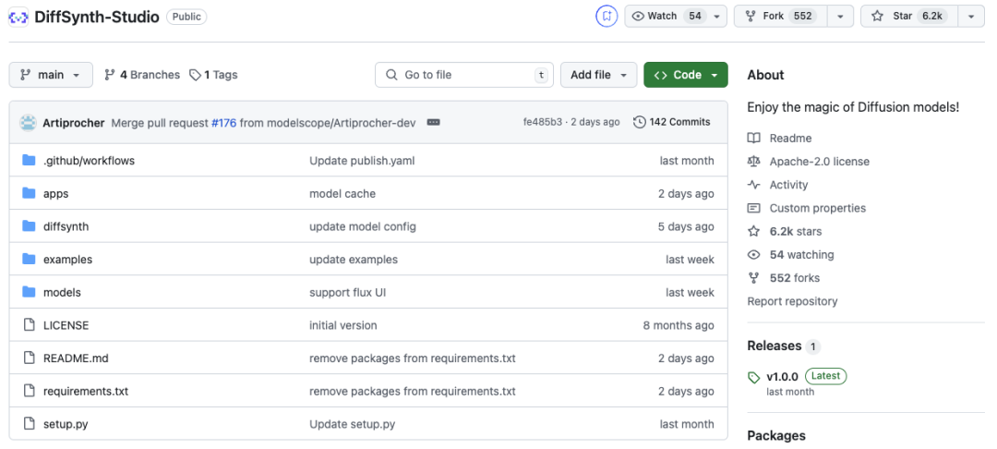Open the 'support flux UI' commit message
Screen dimensions: 997x449
tap(348, 293)
